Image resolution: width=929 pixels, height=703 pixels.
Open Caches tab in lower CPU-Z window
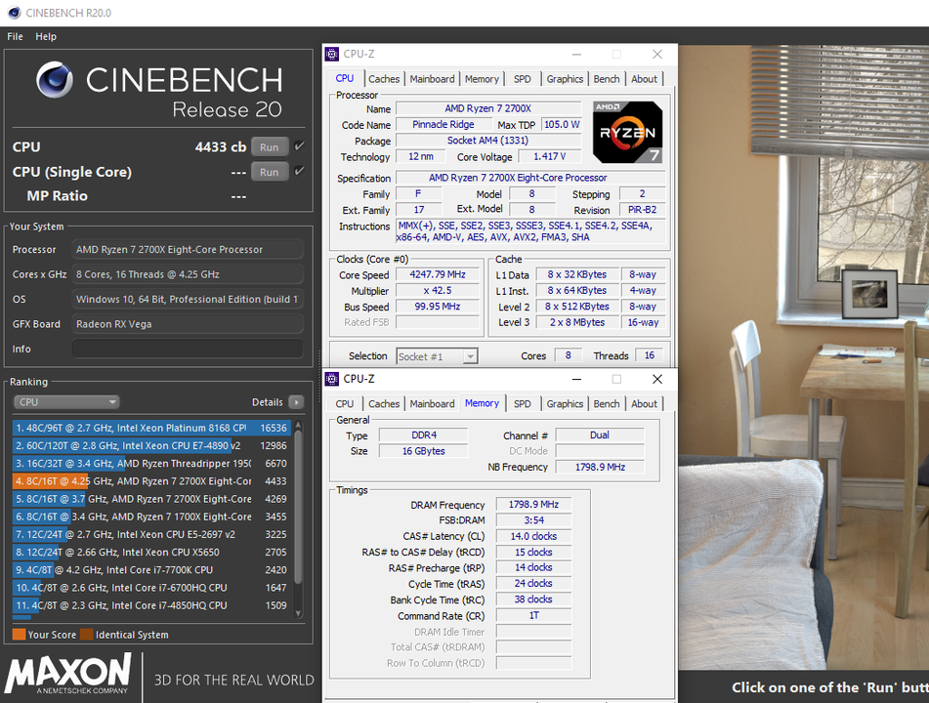(x=384, y=403)
